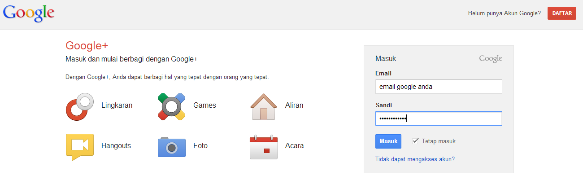Click the Google logo at top left
The width and height of the screenshot is (583, 193).
click(x=29, y=14)
